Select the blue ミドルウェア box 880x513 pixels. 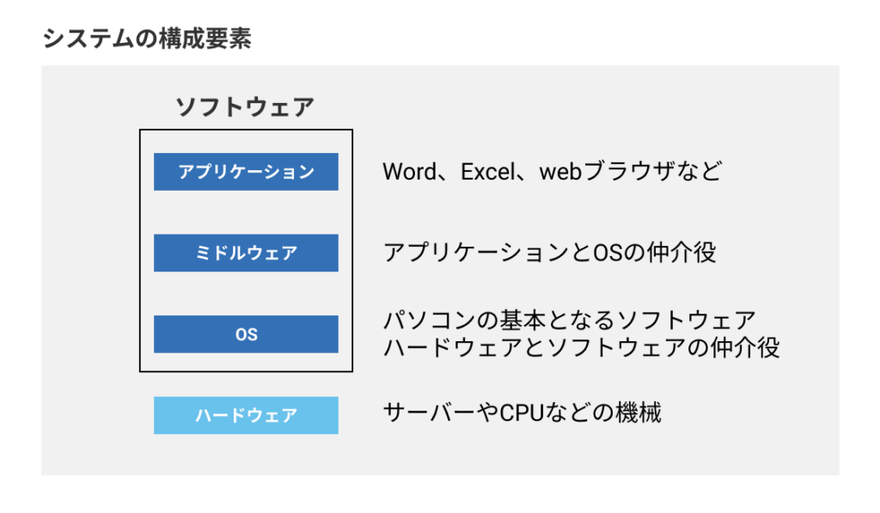coord(246,253)
